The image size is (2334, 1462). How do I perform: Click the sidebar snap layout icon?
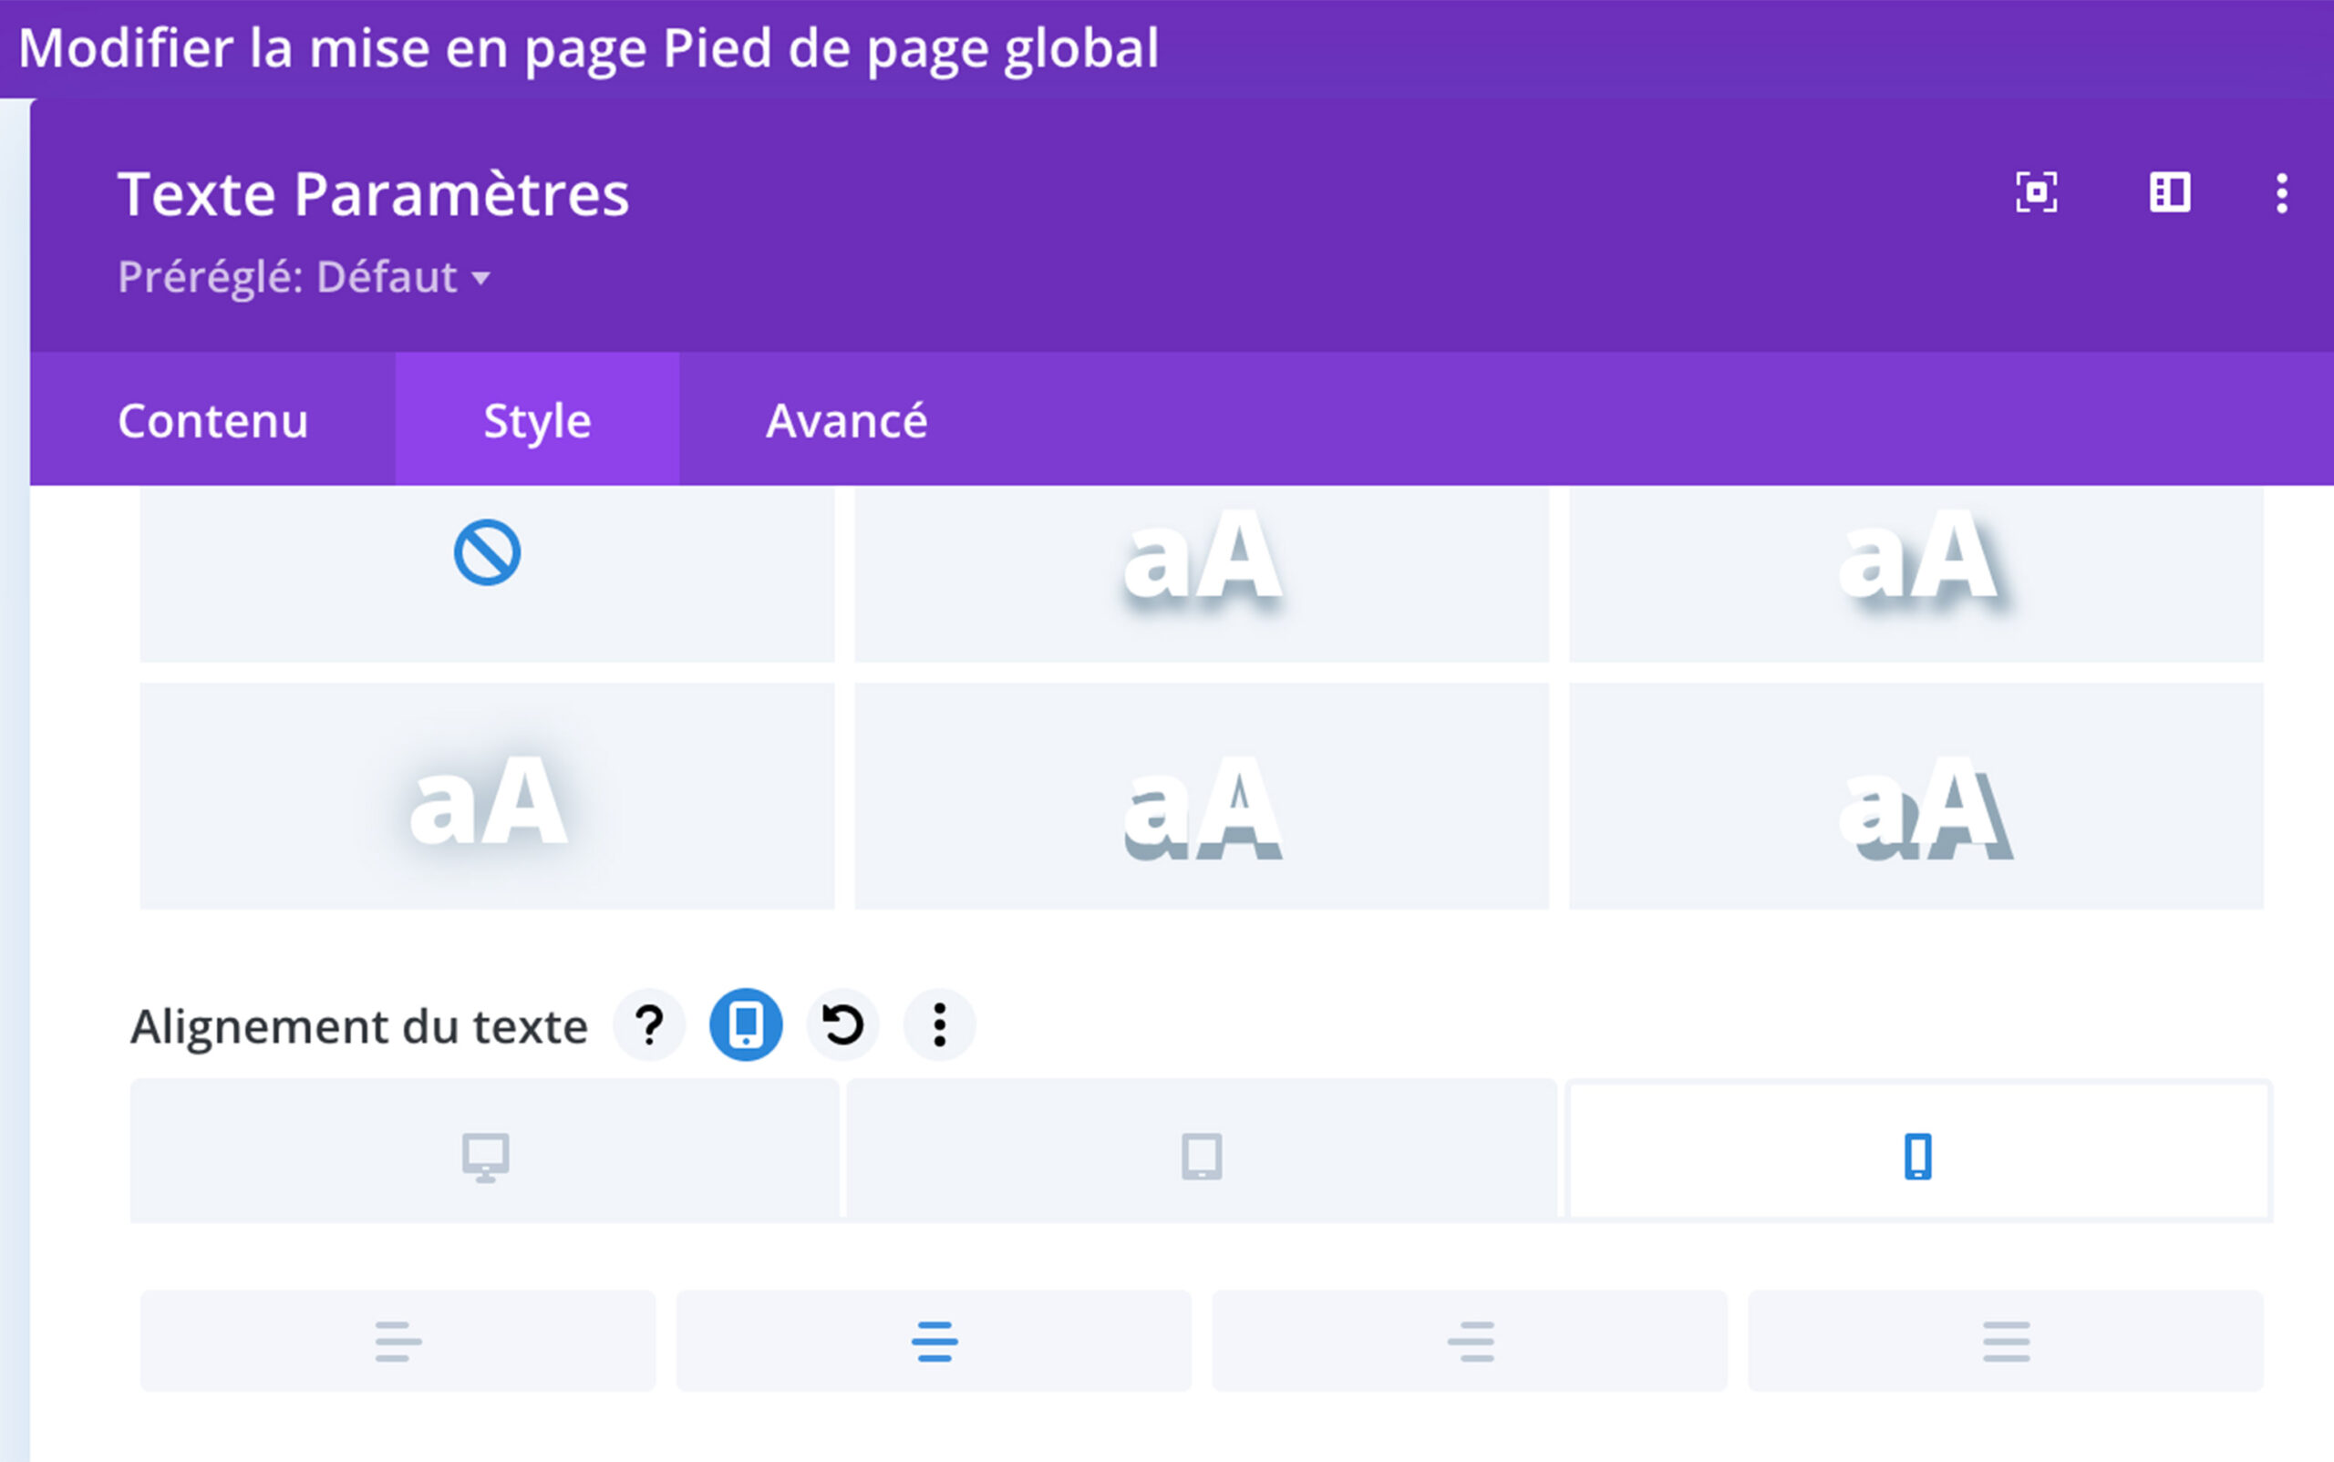coord(2170,192)
